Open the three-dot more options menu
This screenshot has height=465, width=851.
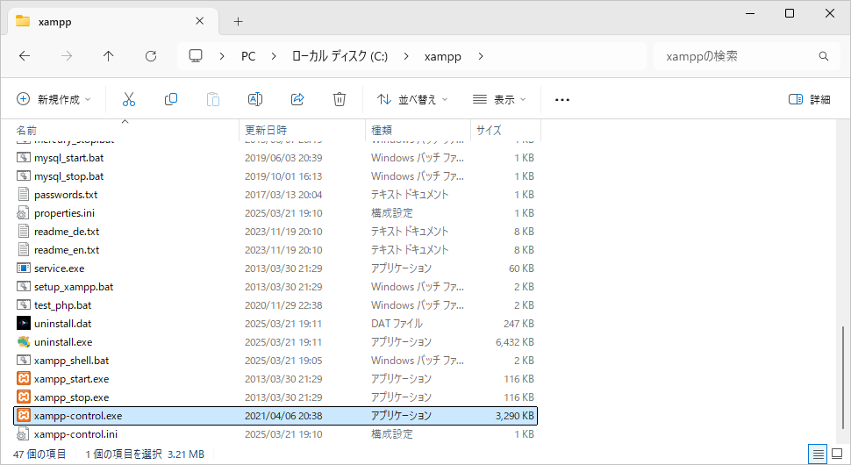562,100
